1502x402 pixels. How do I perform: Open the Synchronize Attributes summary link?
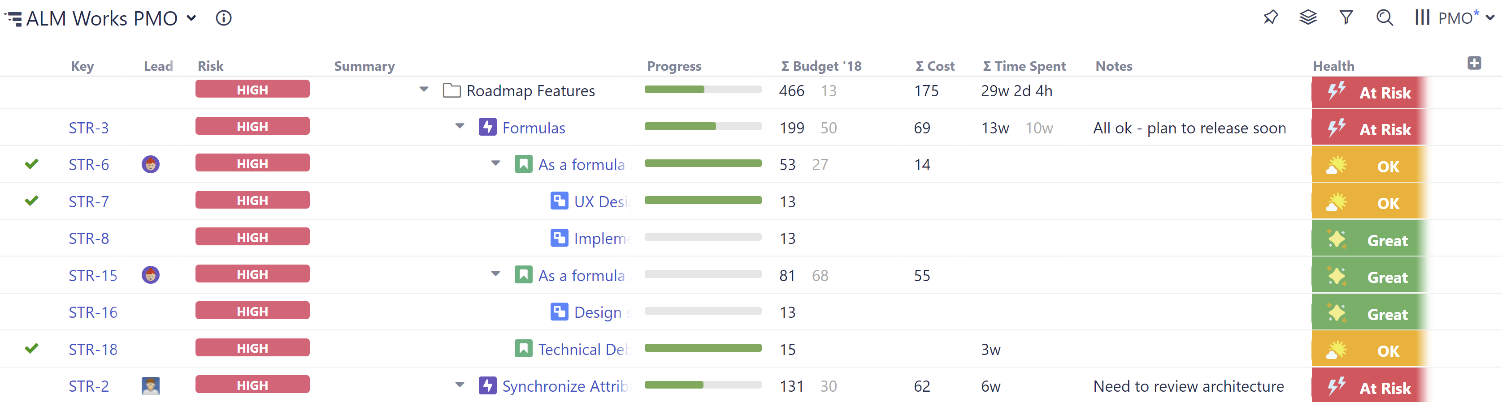point(564,386)
